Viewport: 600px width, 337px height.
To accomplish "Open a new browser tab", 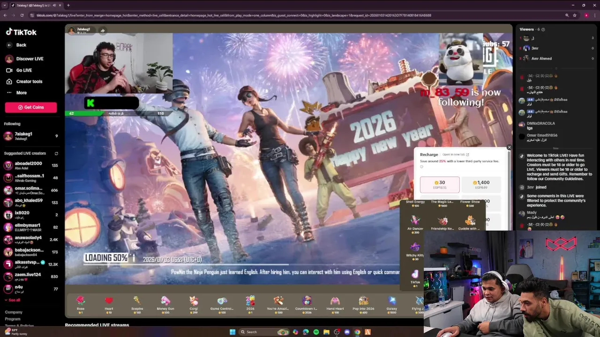I will point(68,5).
